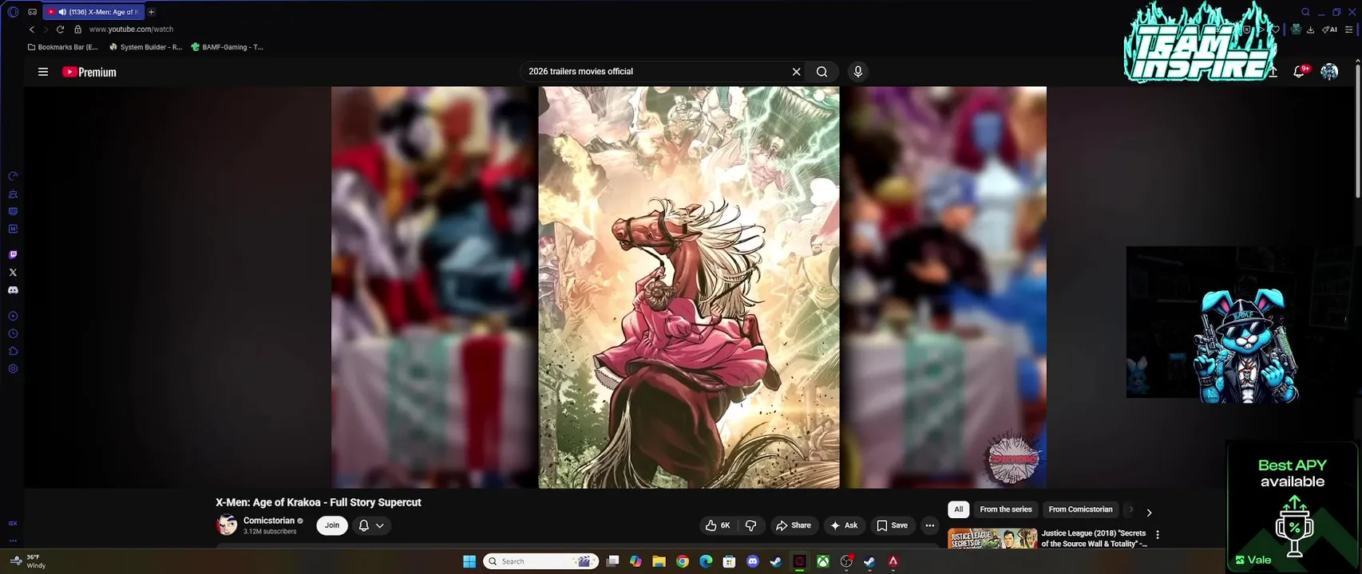Click the Windows taskbar Search box
Screen dimensions: 1362x574
542,561
